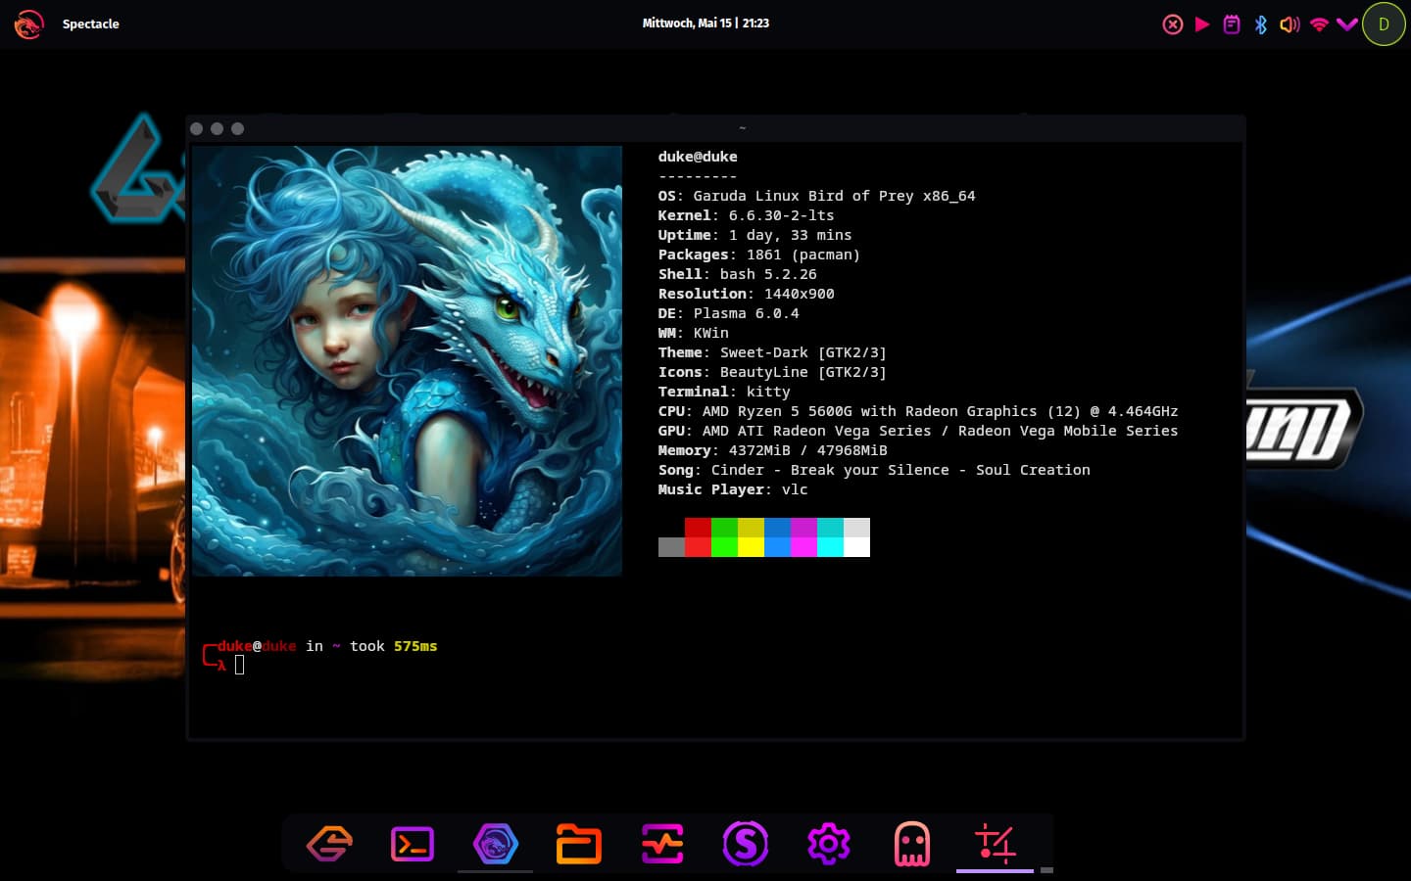Viewport: 1411px width, 881px height.
Task: Open the Garuda hexagon dragon dock icon
Action: (x=496, y=844)
